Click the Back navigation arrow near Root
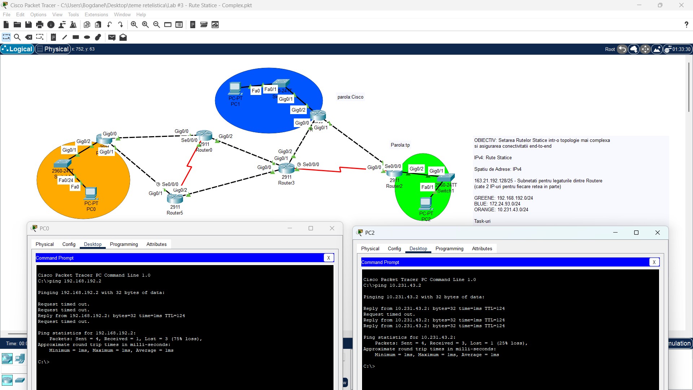 click(622, 49)
